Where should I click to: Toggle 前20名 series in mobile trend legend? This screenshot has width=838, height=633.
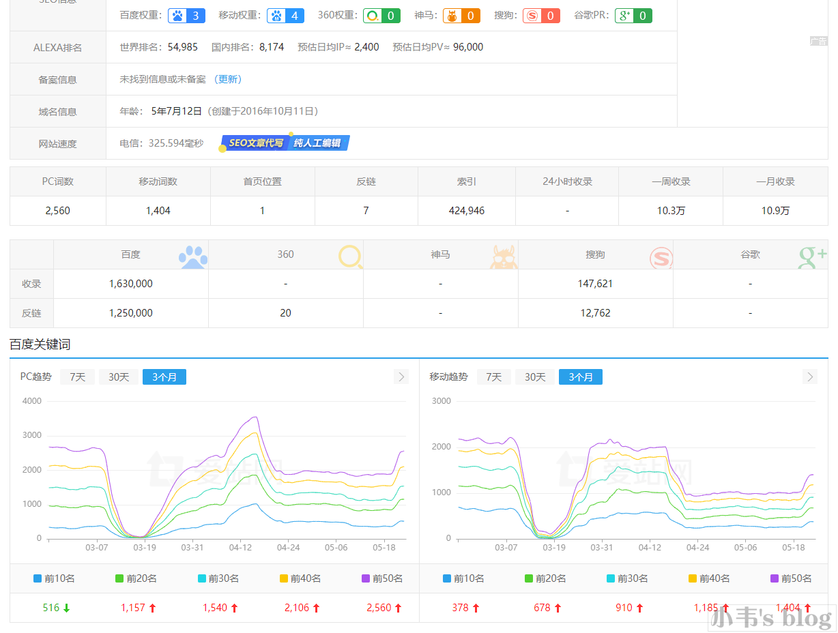pyautogui.click(x=545, y=578)
